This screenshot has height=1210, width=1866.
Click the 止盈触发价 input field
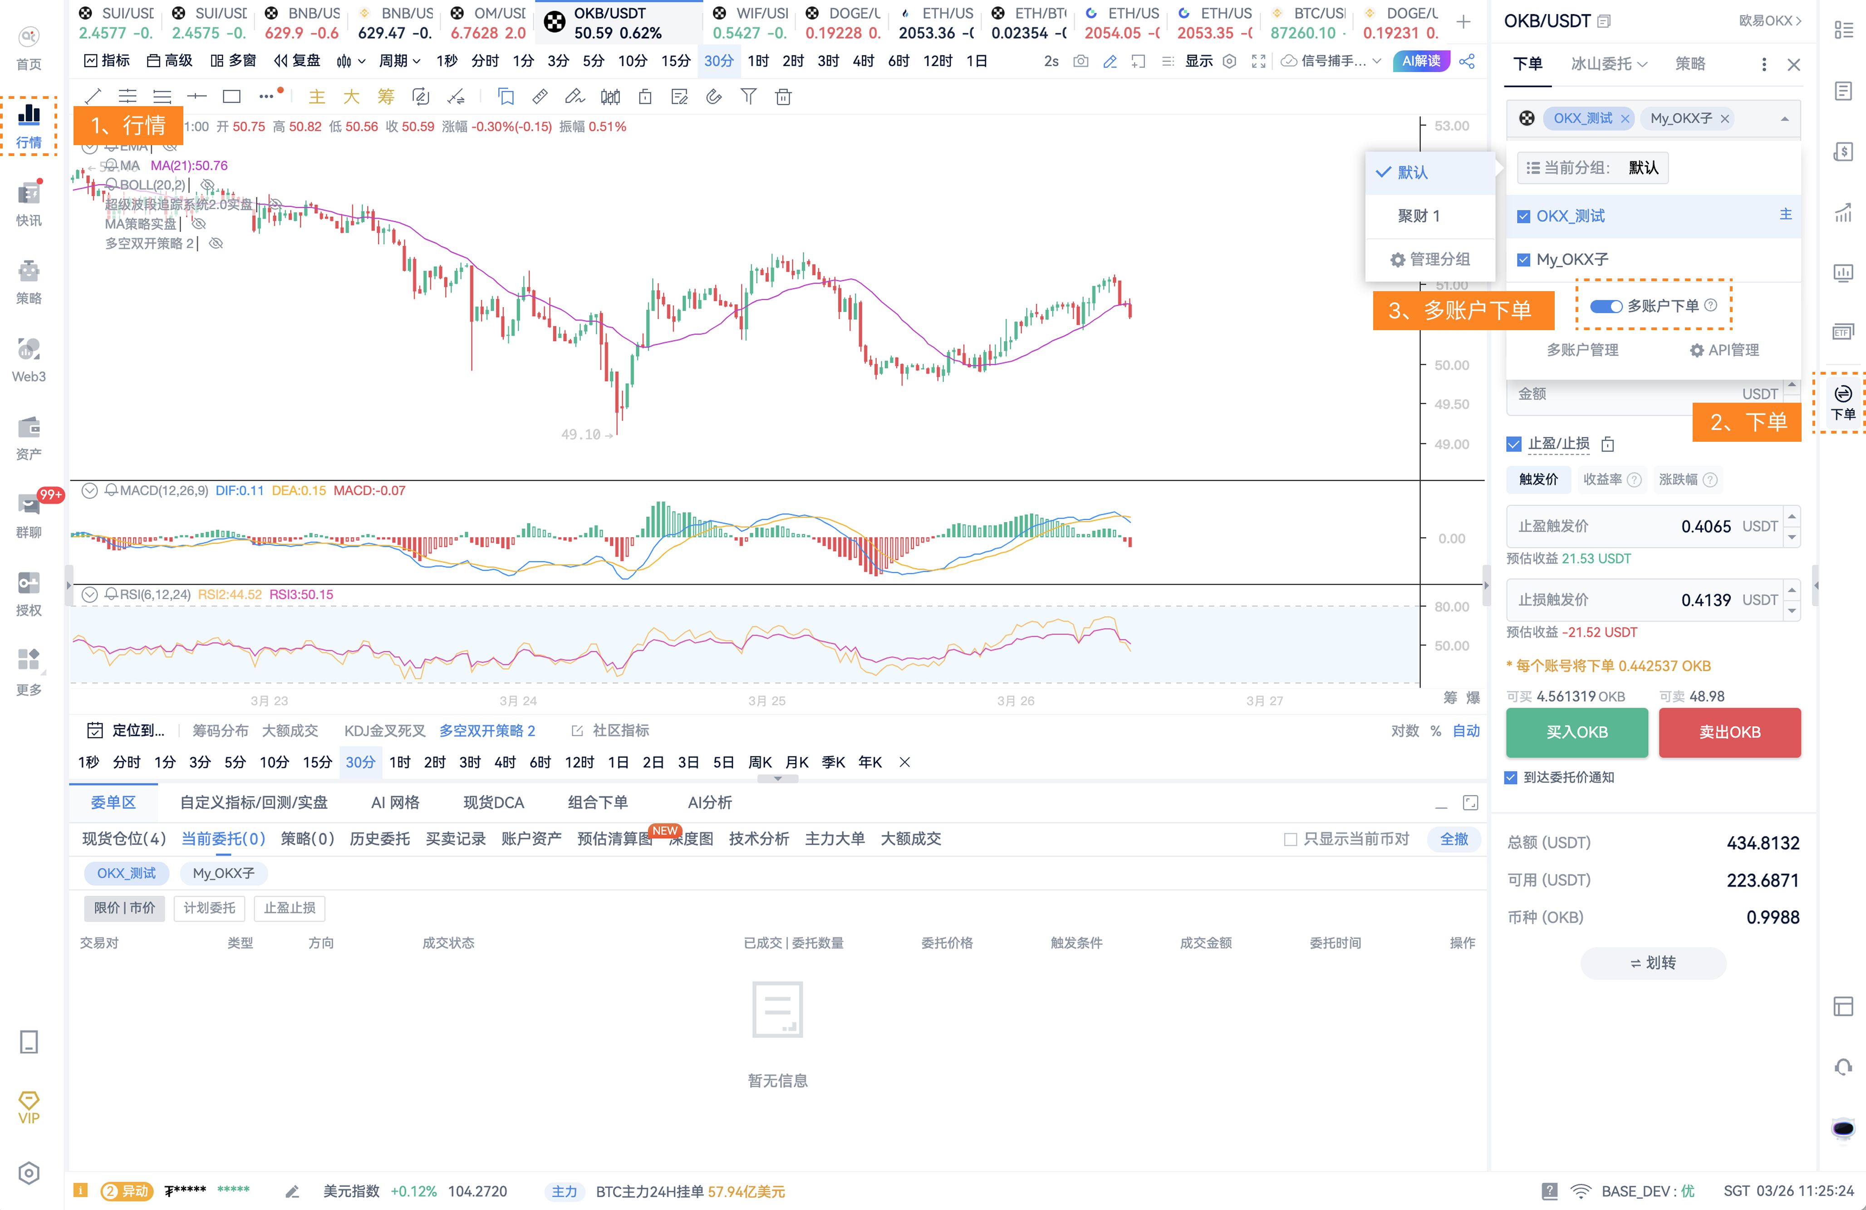[x=1644, y=527]
